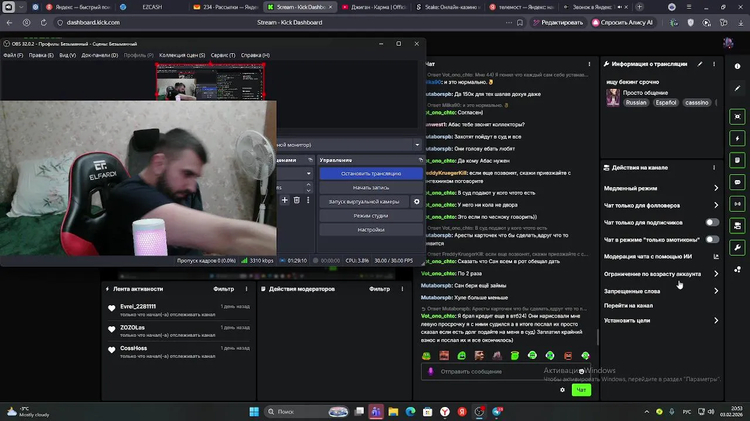Open the Док-панели menu in OBS
Screen dimensions: 750x421
click(100, 55)
